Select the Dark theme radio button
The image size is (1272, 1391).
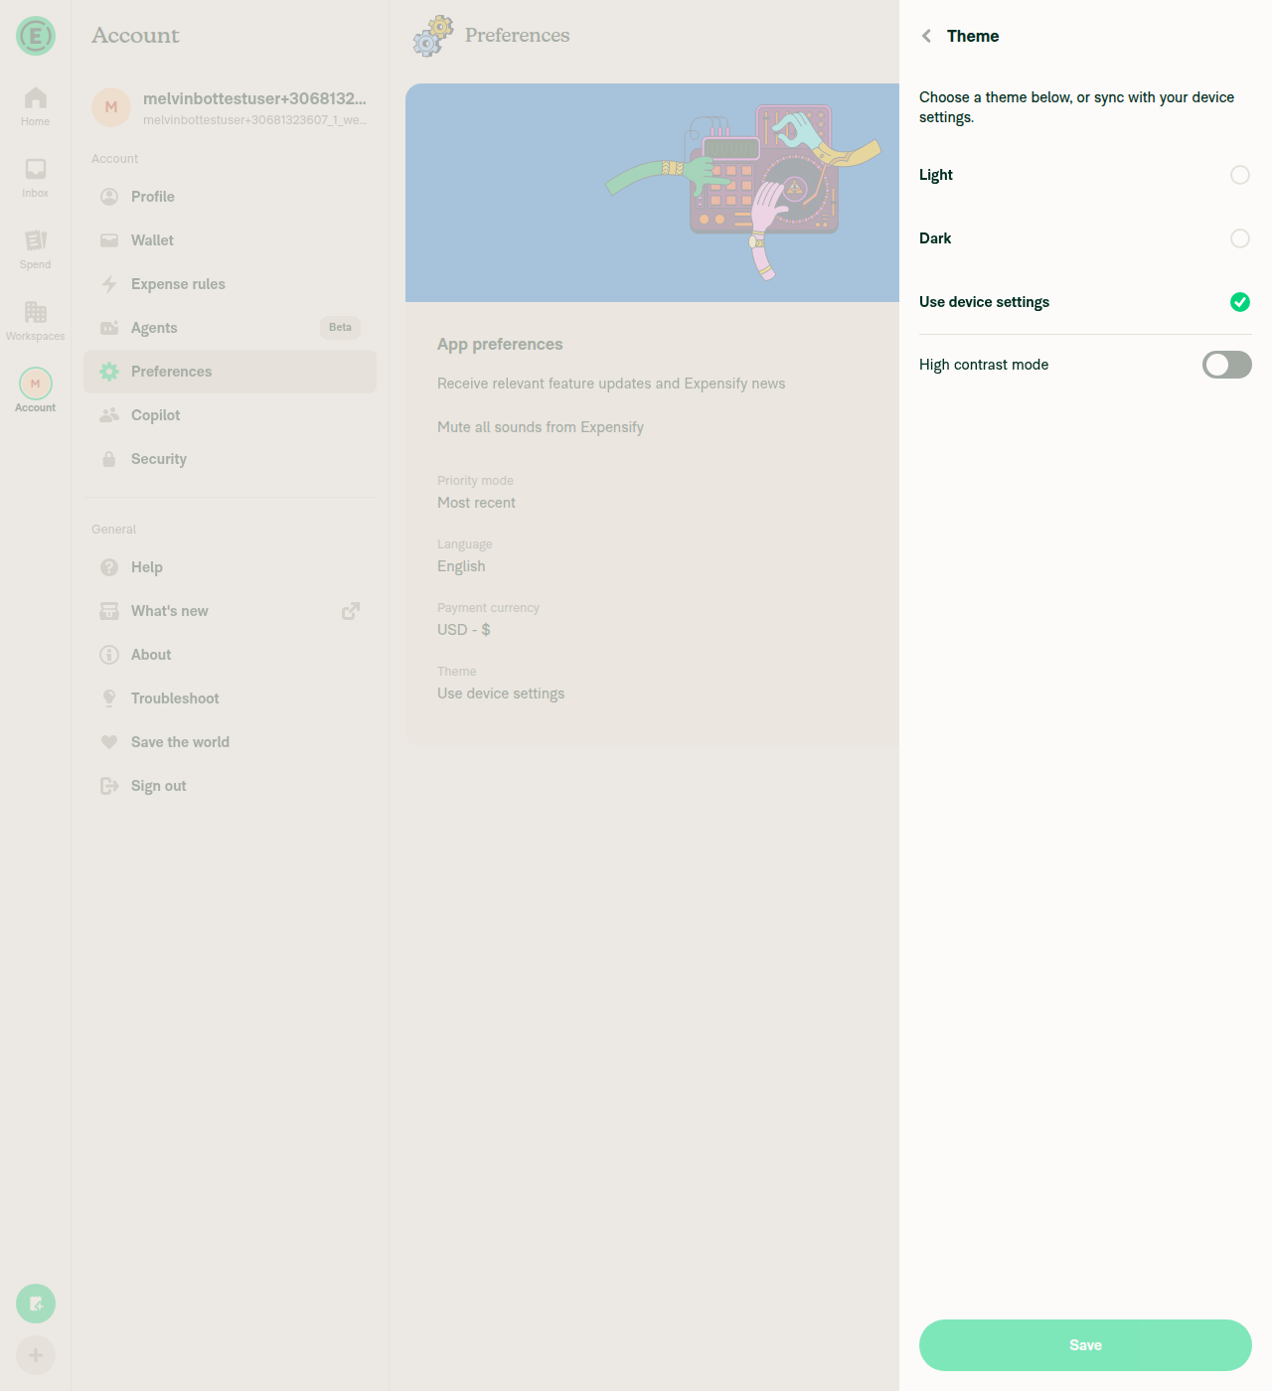(x=1239, y=238)
